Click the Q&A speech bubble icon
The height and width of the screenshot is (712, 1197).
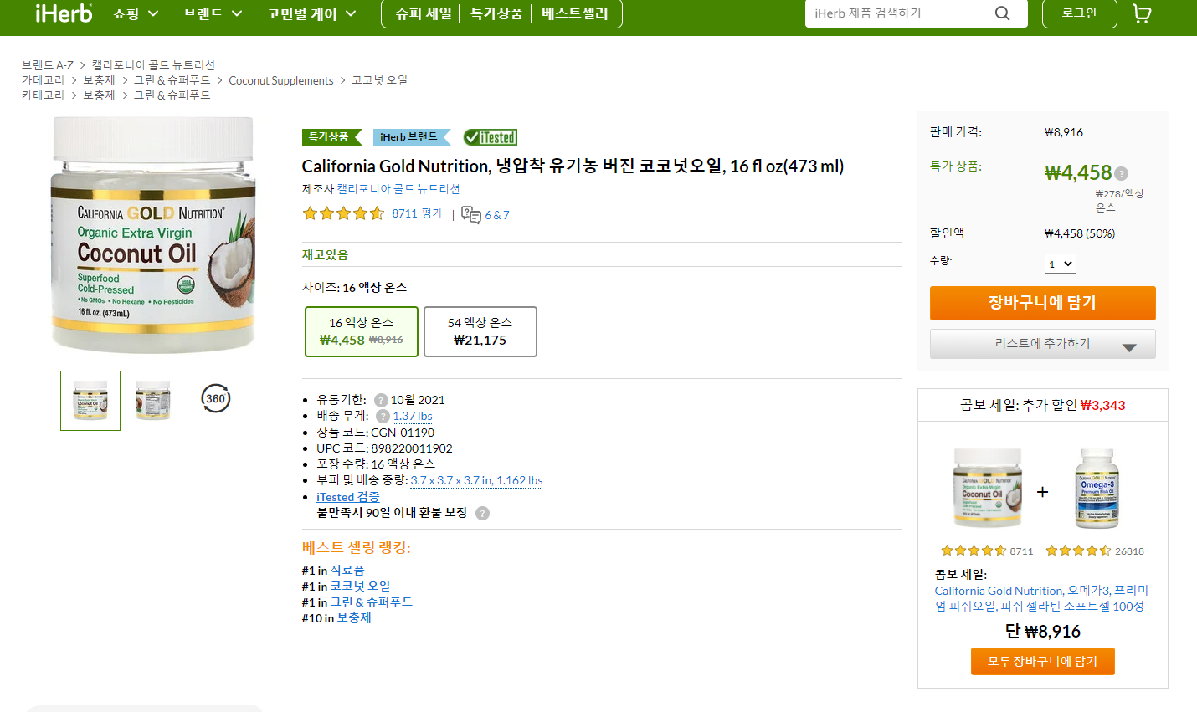pos(471,215)
